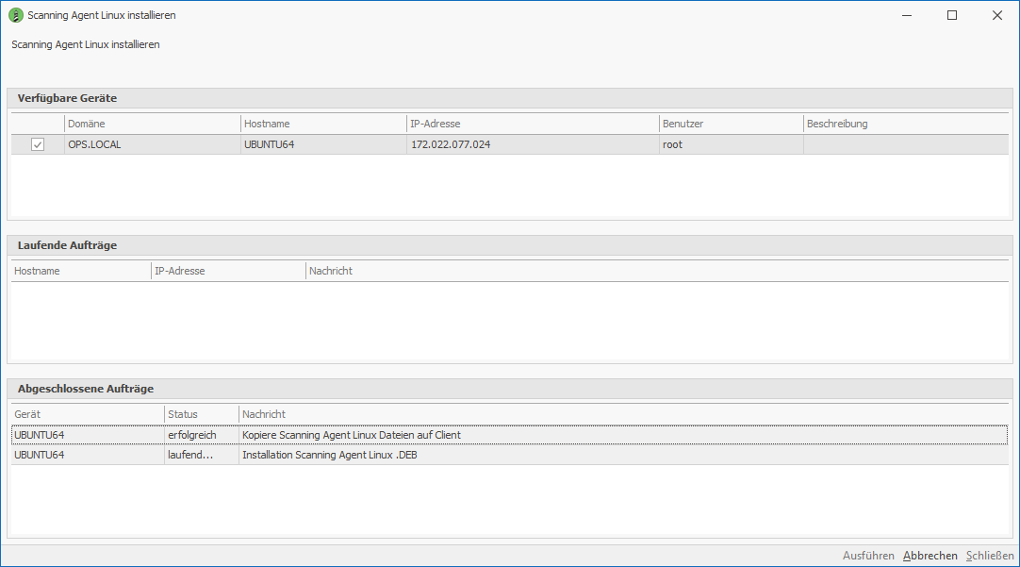The image size is (1020, 567).
Task: Click Nachricht header in Abgeschlossene Aufträge
Action: tap(622, 414)
